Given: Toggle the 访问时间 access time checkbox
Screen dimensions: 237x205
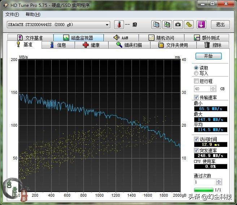Looking at the screenshot, I should click(197, 139).
